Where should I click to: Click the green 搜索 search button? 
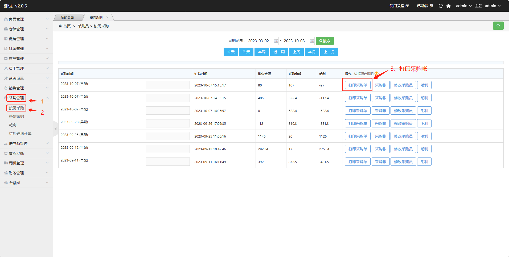coord(325,41)
